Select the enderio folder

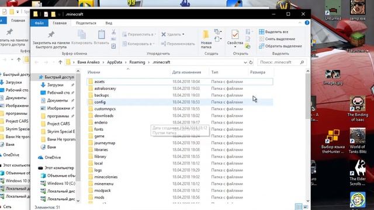(x=180, y=123)
